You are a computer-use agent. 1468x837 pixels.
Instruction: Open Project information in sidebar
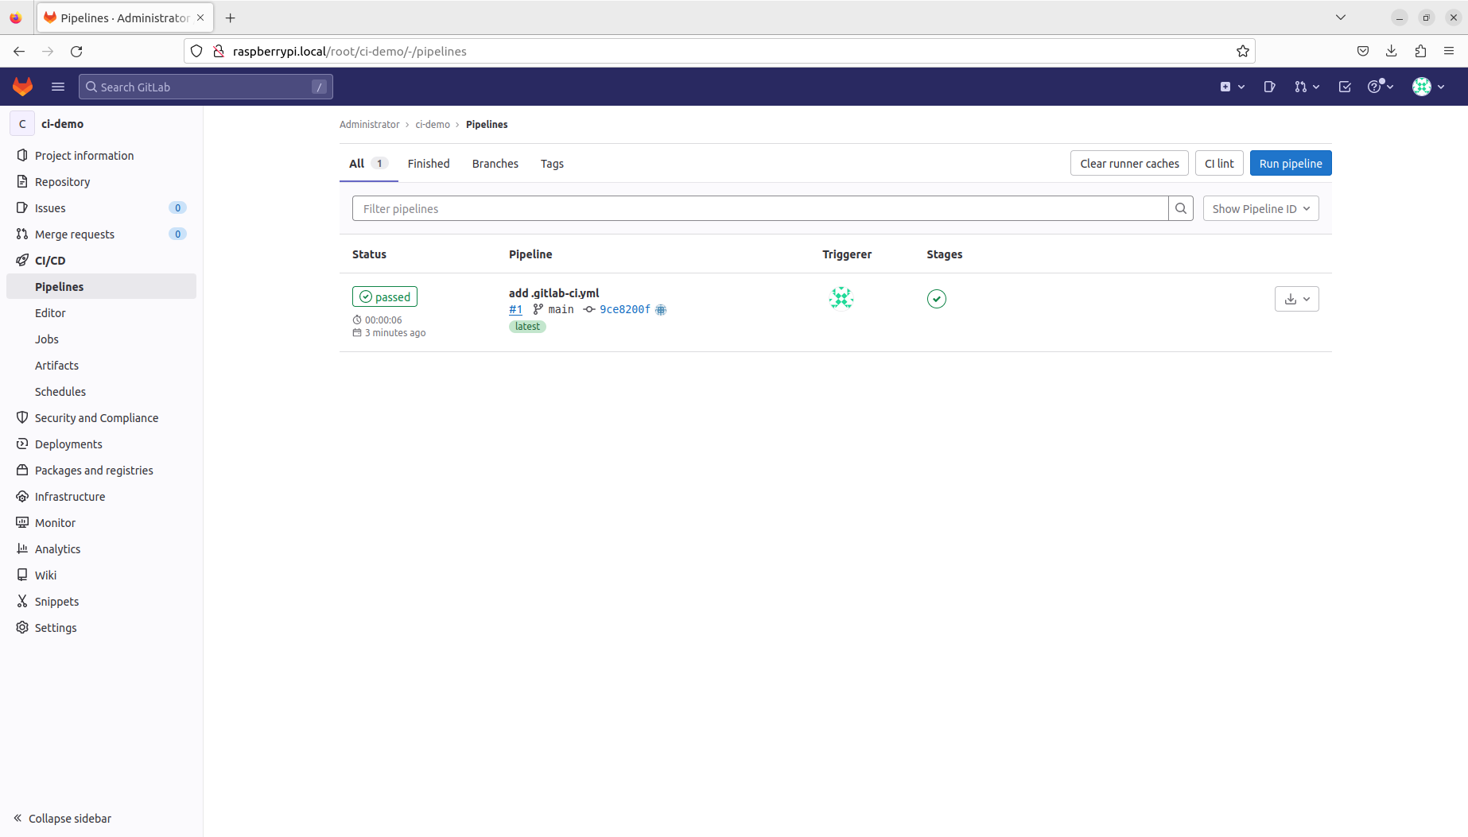point(102,155)
